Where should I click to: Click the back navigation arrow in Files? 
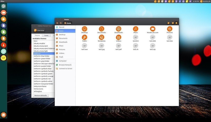click(x=57, y=23)
